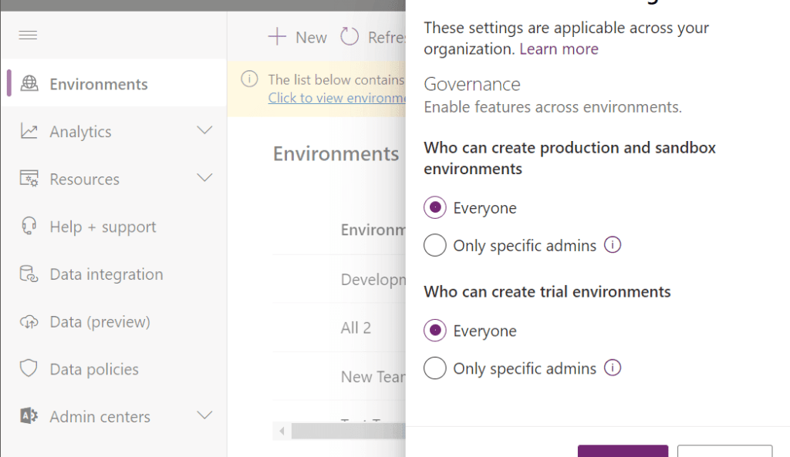Select the Environments globe icon

[x=29, y=83]
